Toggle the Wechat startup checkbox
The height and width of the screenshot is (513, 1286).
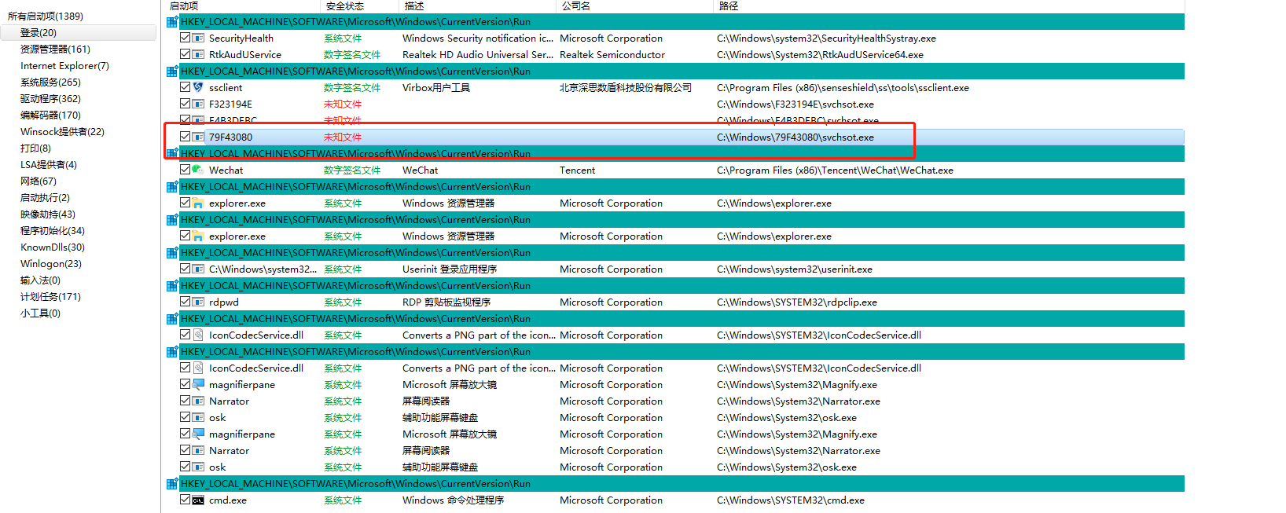[x=185, y=170]
